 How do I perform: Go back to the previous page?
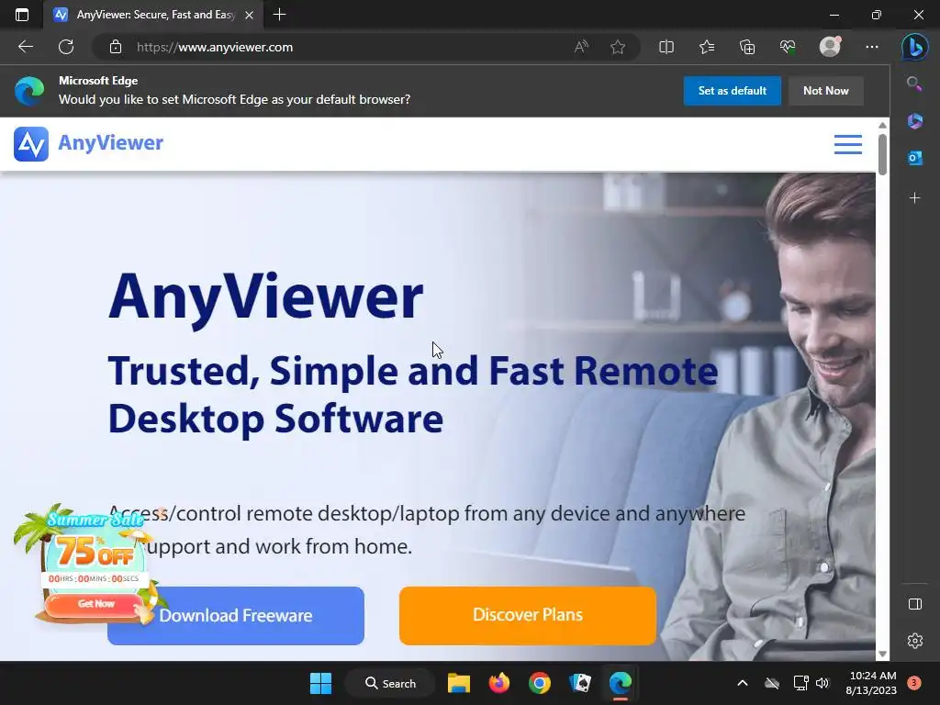(26, 47)
